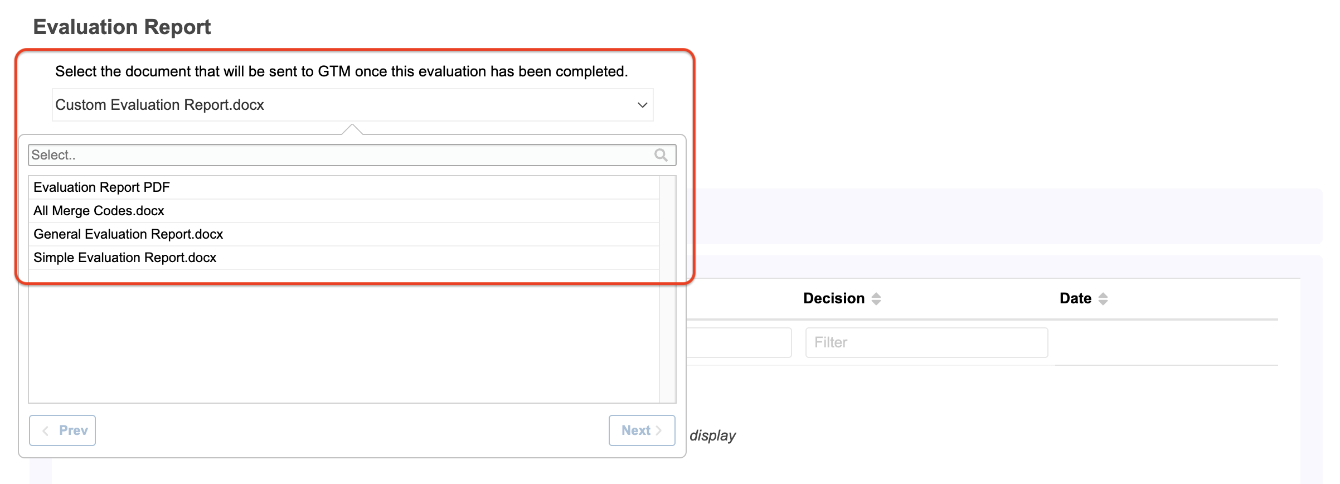This screenshot has height=484, width=1340.
Task: Sort by the Date column arrows
Action: [1103, 299]
